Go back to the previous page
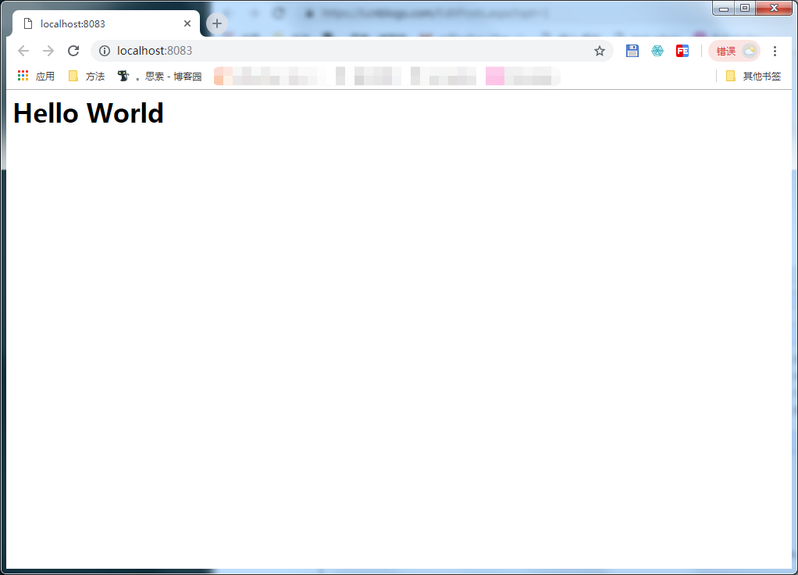This screenshot has height=575, width=798. pos(23,51)
